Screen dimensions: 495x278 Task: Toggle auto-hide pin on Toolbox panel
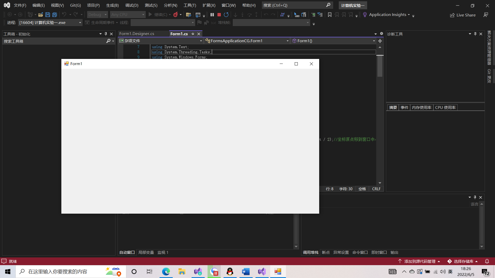[106, 34]
